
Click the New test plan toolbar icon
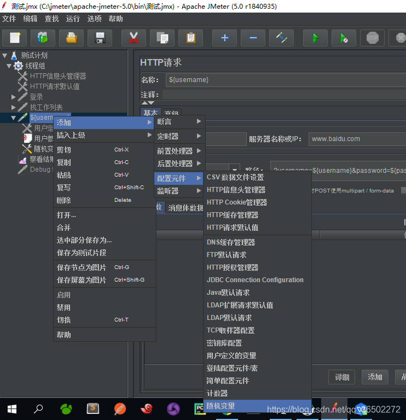pos(15,38)
